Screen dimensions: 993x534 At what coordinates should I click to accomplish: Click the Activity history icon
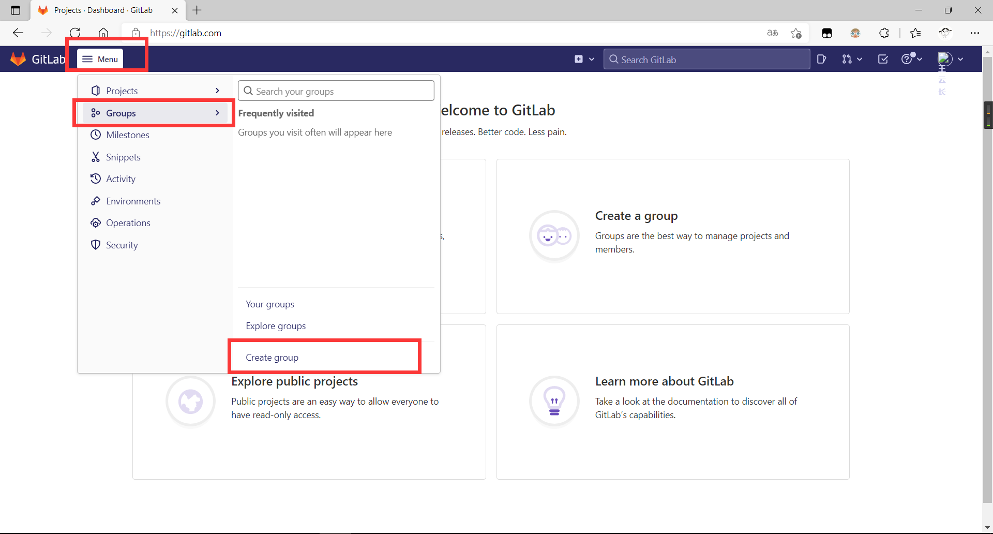tap(96, 179)
